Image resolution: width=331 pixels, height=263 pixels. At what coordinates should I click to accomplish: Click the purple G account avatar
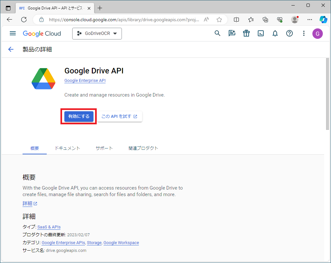coord(318,34)
